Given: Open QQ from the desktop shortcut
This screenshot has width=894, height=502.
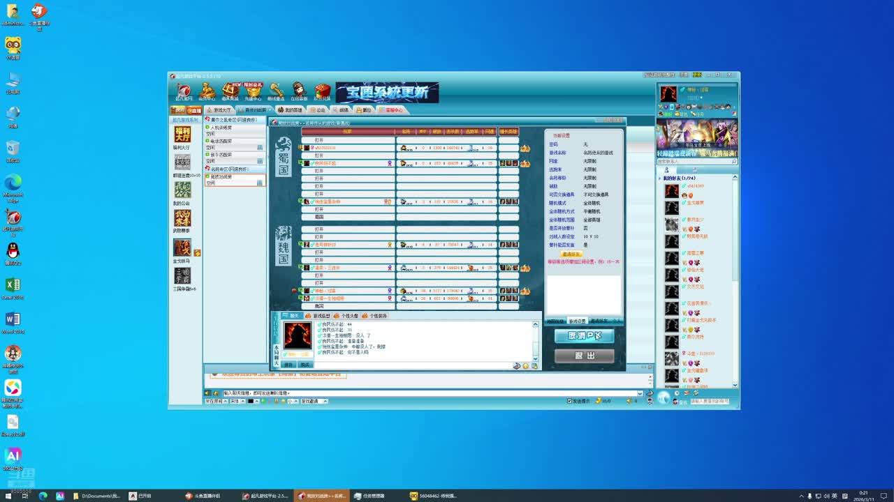Looking at the screenshot, I should point(13,250).
